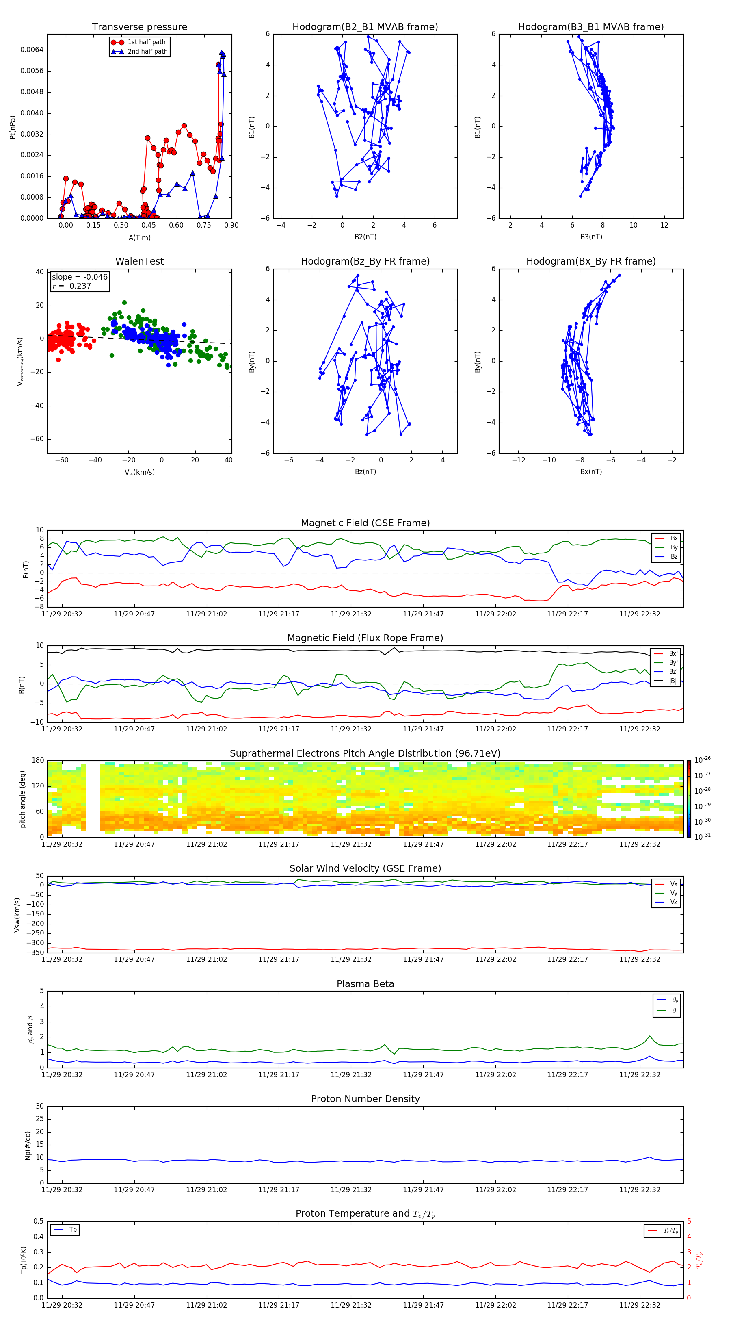Screen dimensions: 731x1341
Task: Click the 'B3(nT)' x-axis label
Action: coord(591,237)
